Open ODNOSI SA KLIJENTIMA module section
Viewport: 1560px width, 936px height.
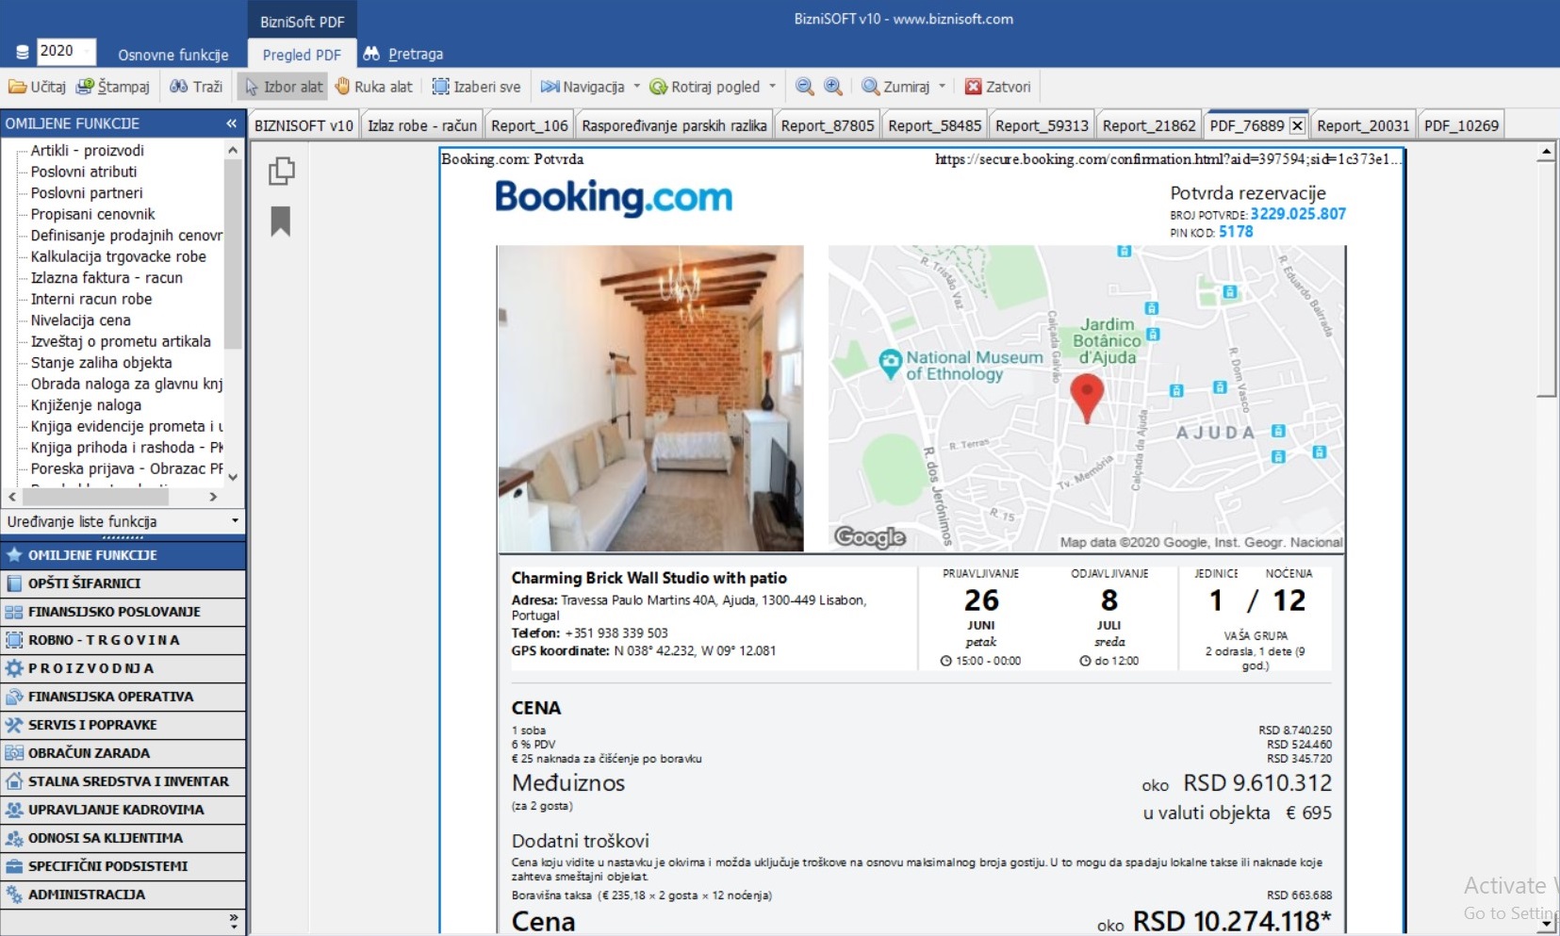coord(123,838)
